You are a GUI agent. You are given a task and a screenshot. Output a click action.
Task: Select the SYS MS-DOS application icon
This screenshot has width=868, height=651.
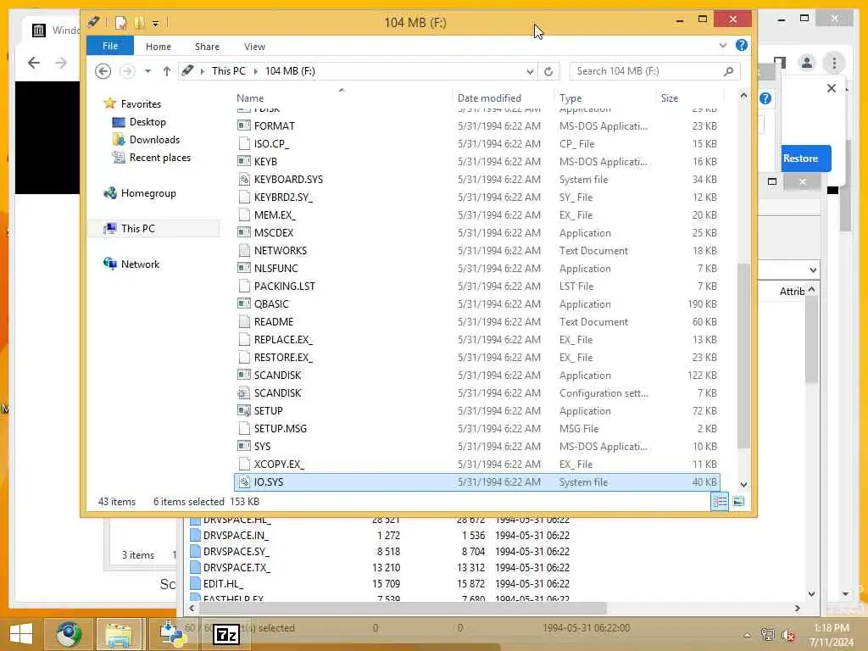pos(244,446)
